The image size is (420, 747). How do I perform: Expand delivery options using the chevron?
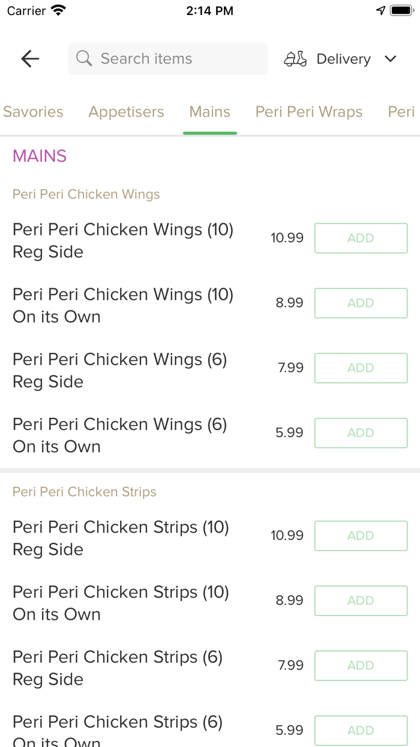390,58
